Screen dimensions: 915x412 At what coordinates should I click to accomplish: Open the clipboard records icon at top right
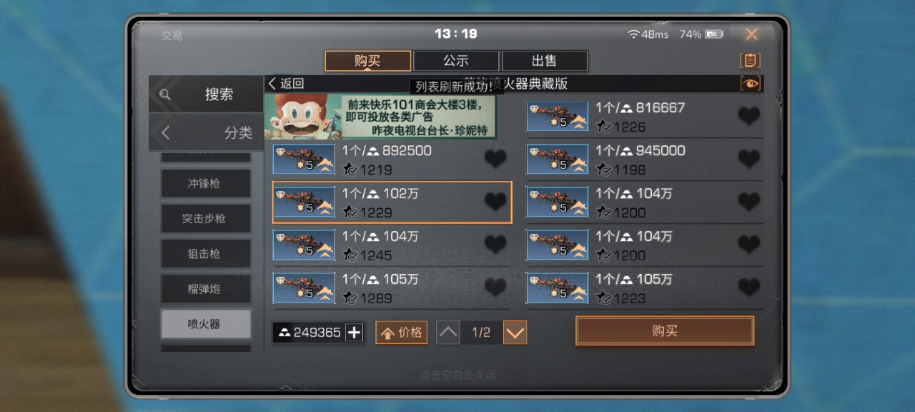[x=750, y=61]
